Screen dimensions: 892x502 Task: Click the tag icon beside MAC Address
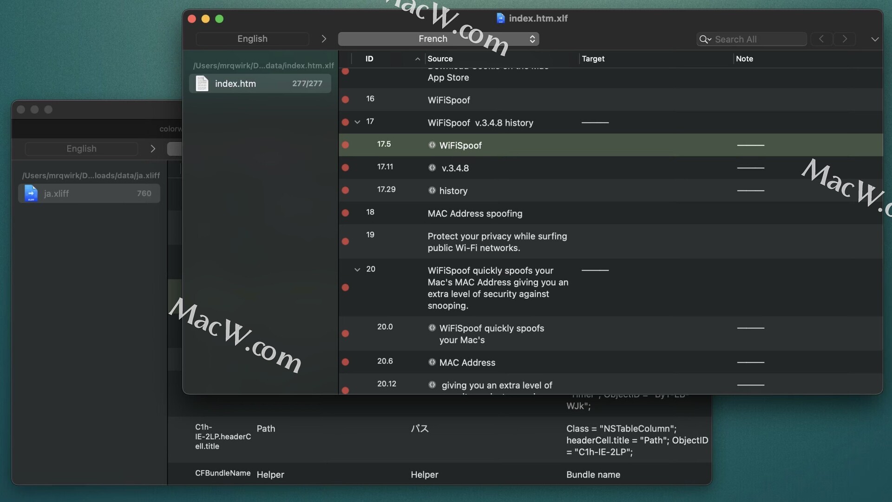pos(432,362)
